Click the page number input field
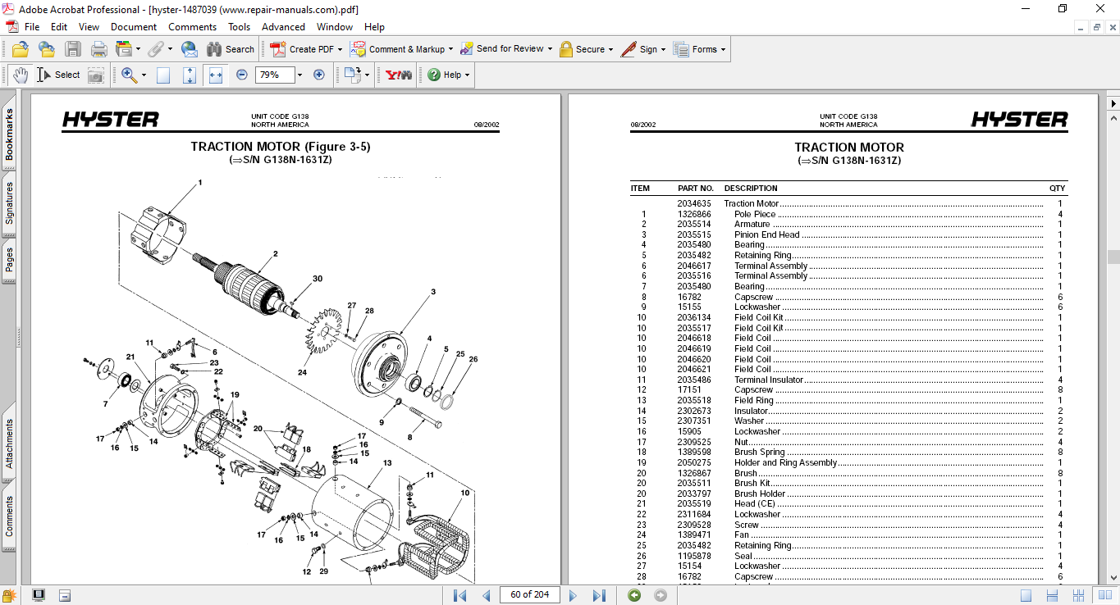Viewport: 1120px width, 605px height. (529, 594)
